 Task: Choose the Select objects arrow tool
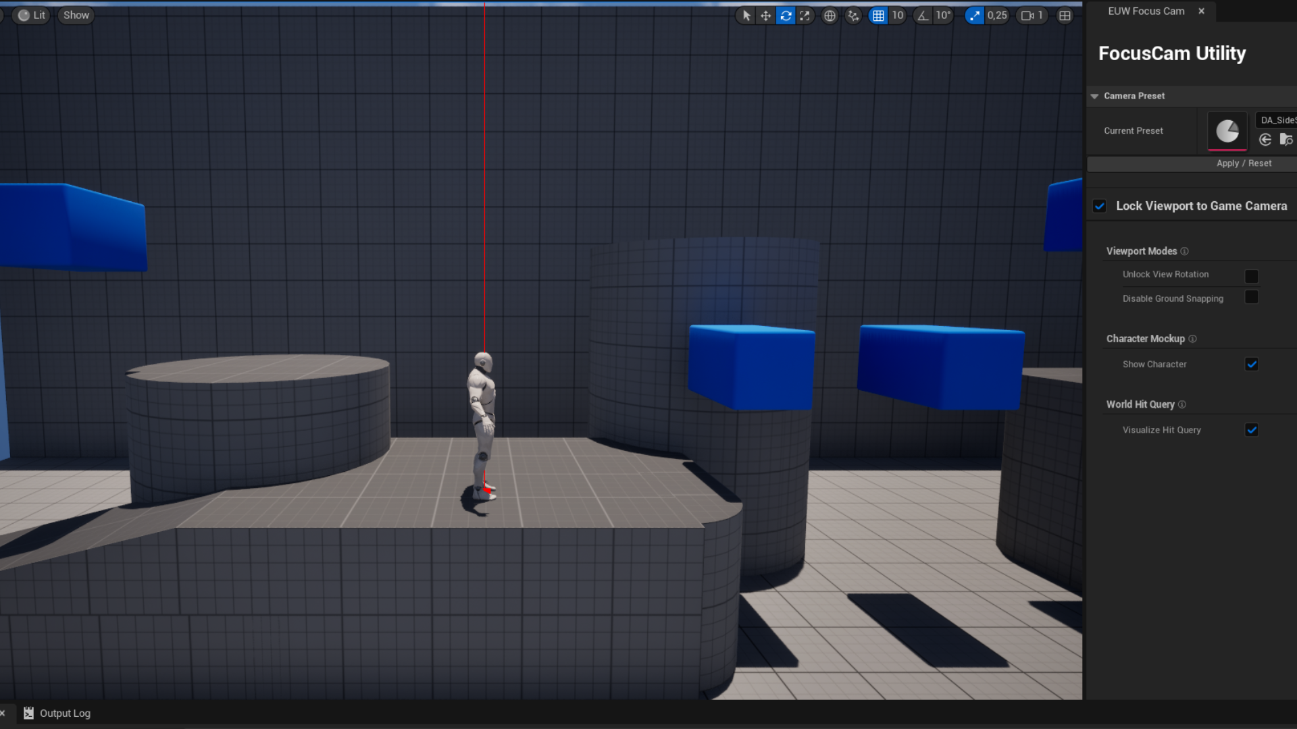pos(746,16)
